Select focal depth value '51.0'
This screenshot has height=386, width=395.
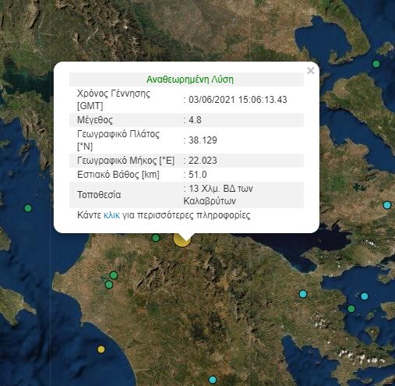pyautogui.click(x=198, y=174)
